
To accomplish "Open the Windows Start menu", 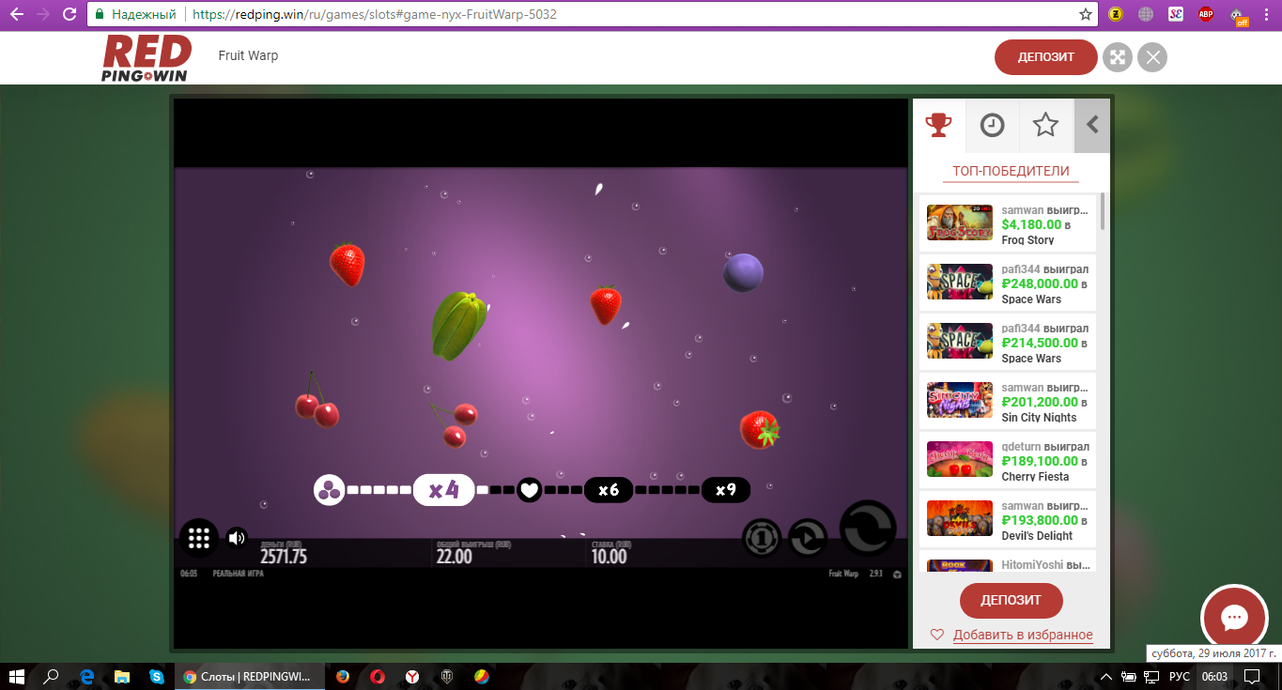I will [x=17, y=676].
